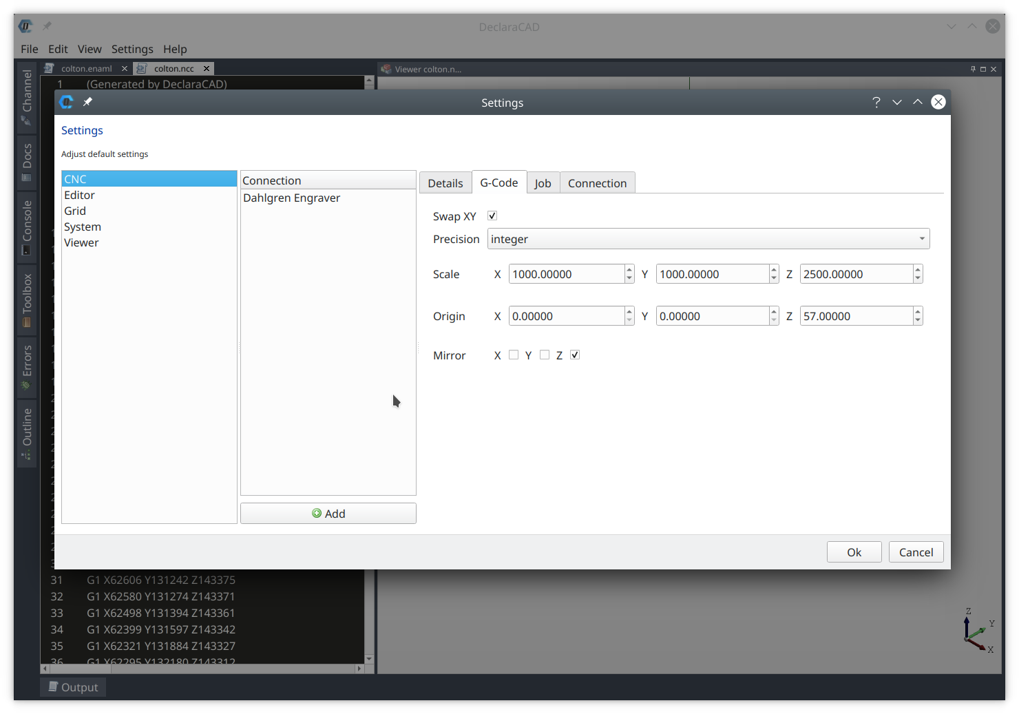
Task: Click the Scale Z value field
Action: 857,274
